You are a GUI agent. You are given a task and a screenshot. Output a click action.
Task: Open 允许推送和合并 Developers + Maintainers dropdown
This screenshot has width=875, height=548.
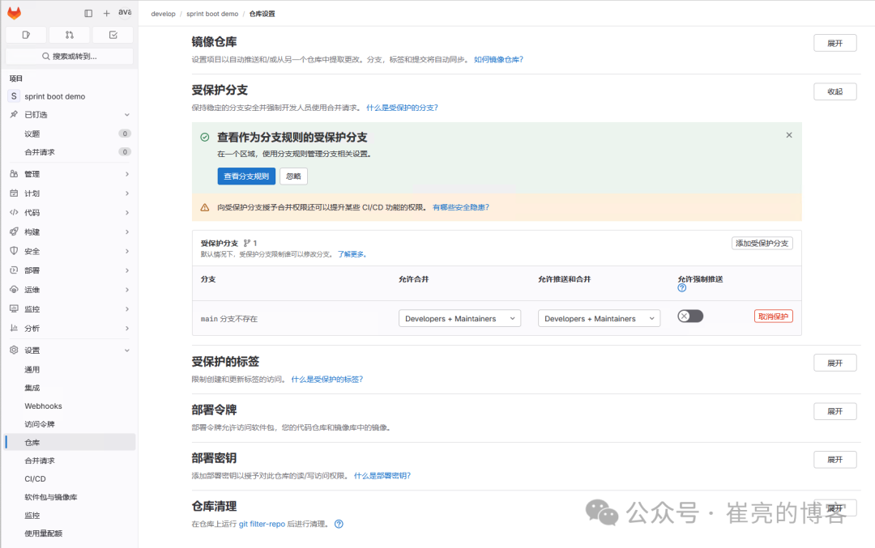[600, 318]
